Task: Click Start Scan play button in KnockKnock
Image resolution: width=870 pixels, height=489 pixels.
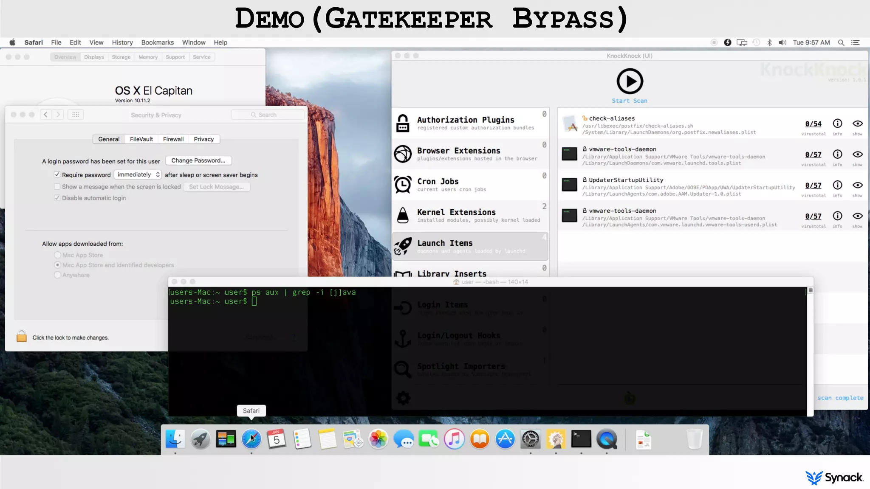Action: pyautogui.click(x=630, y=81)
